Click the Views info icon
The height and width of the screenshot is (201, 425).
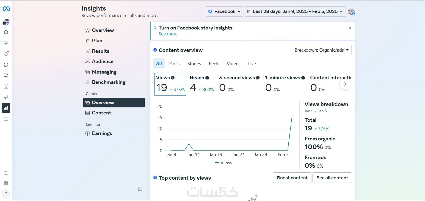pyautogui.click(x=173, y=78)
